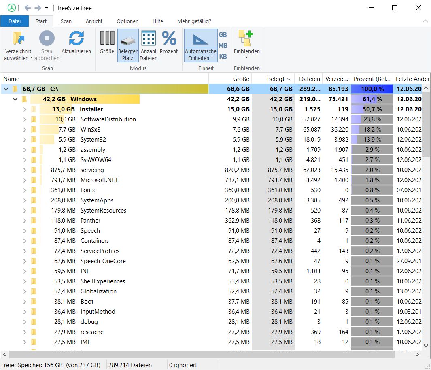The width and height of the screenshot is (431, 370).
Task: Click the 61,4 % Windows percent bar
Action: [372, 99]
